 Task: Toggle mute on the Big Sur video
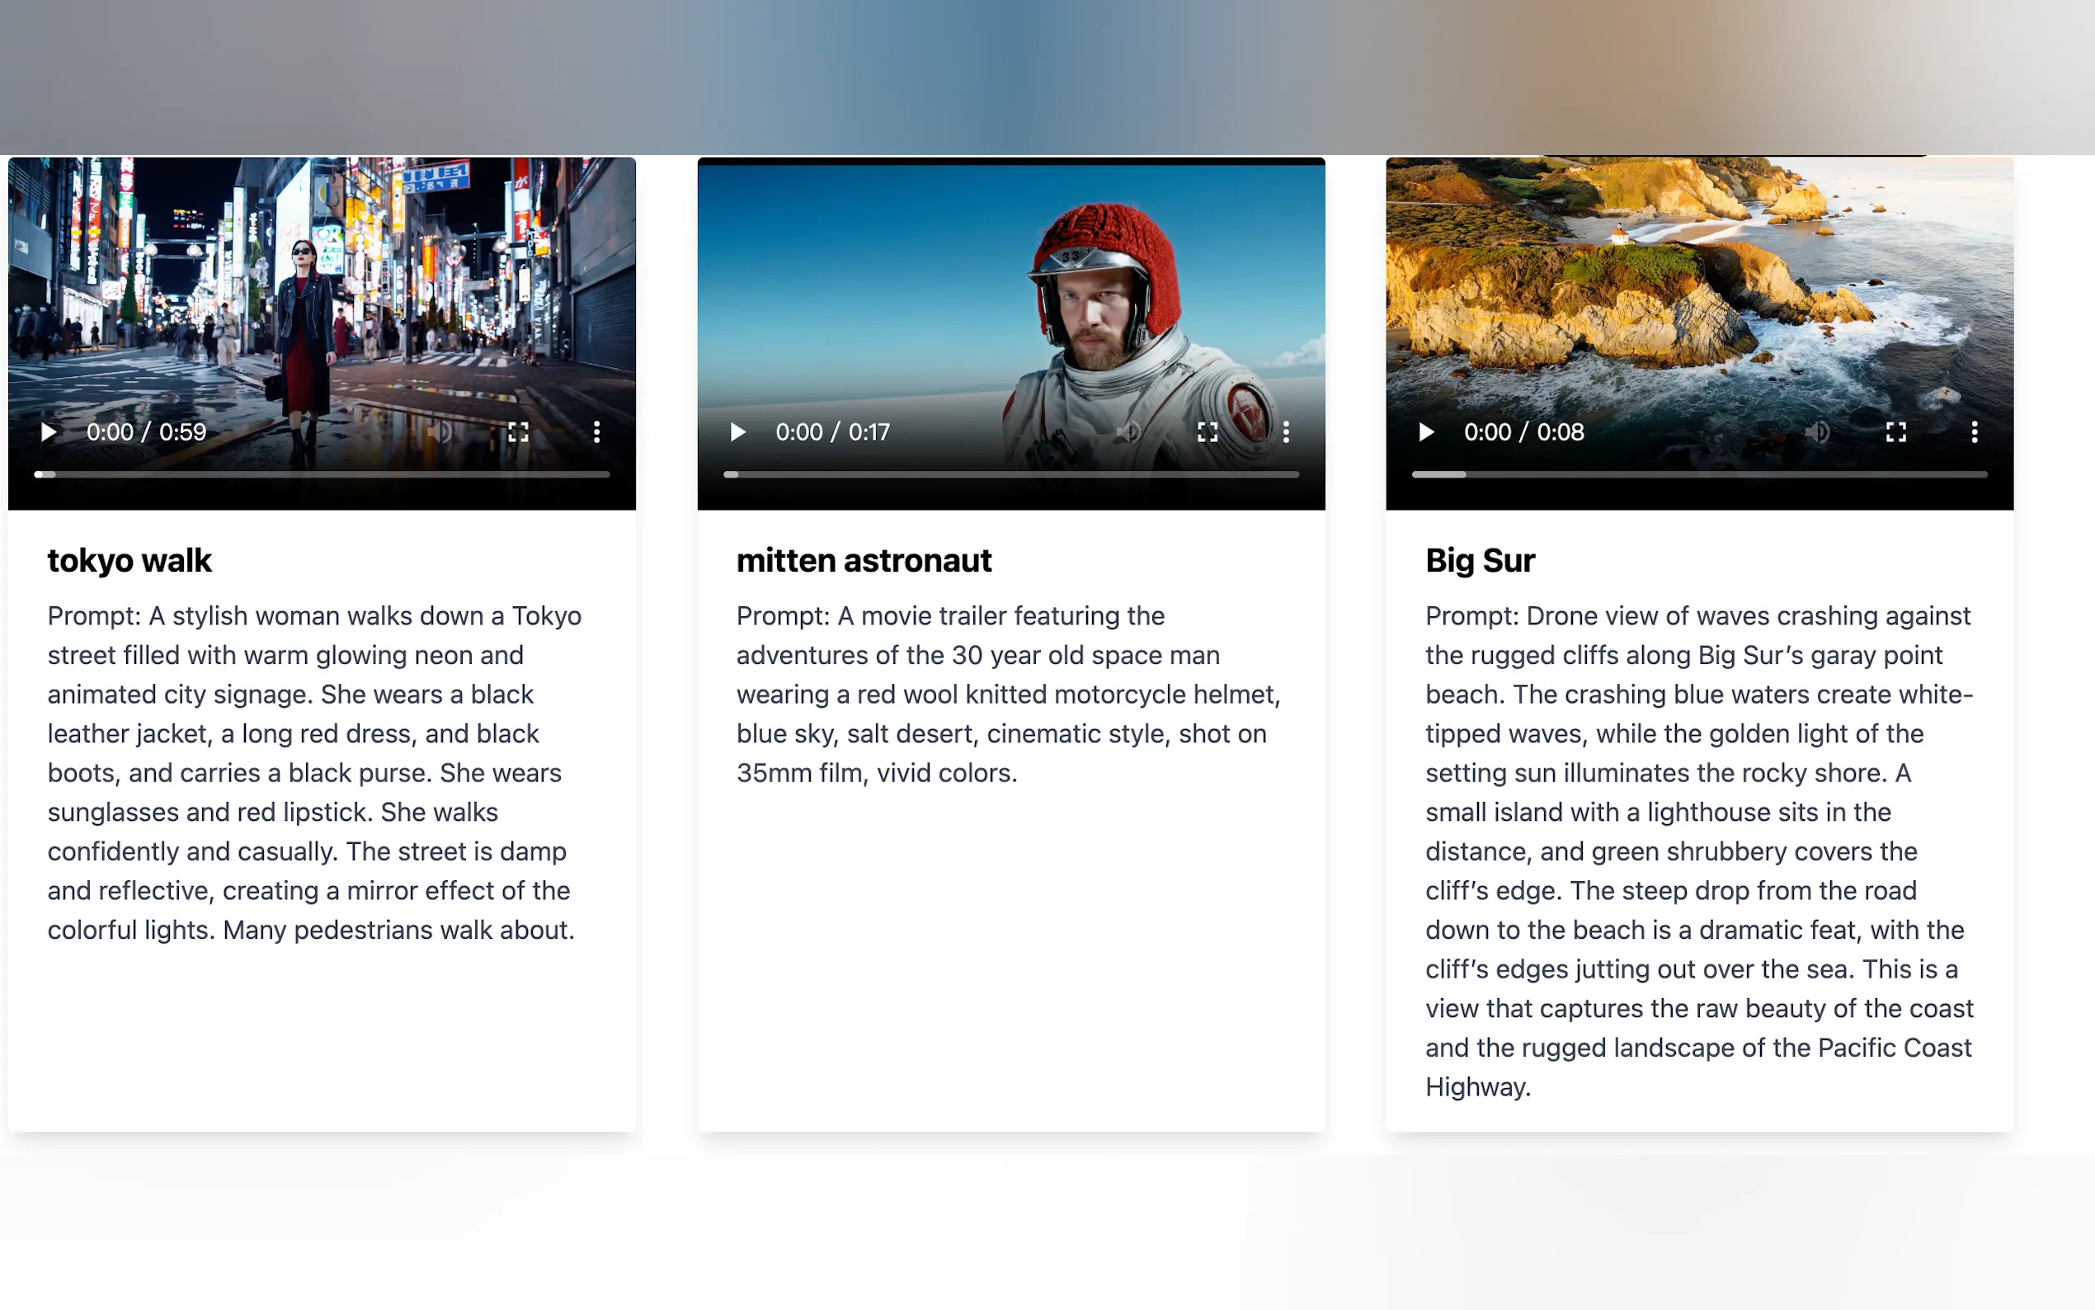point(1818,432)
